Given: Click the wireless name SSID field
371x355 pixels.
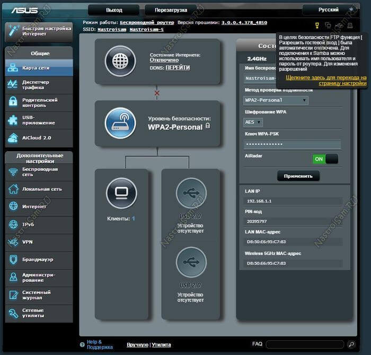Looking at the screenshot, I should pos(260,78).
